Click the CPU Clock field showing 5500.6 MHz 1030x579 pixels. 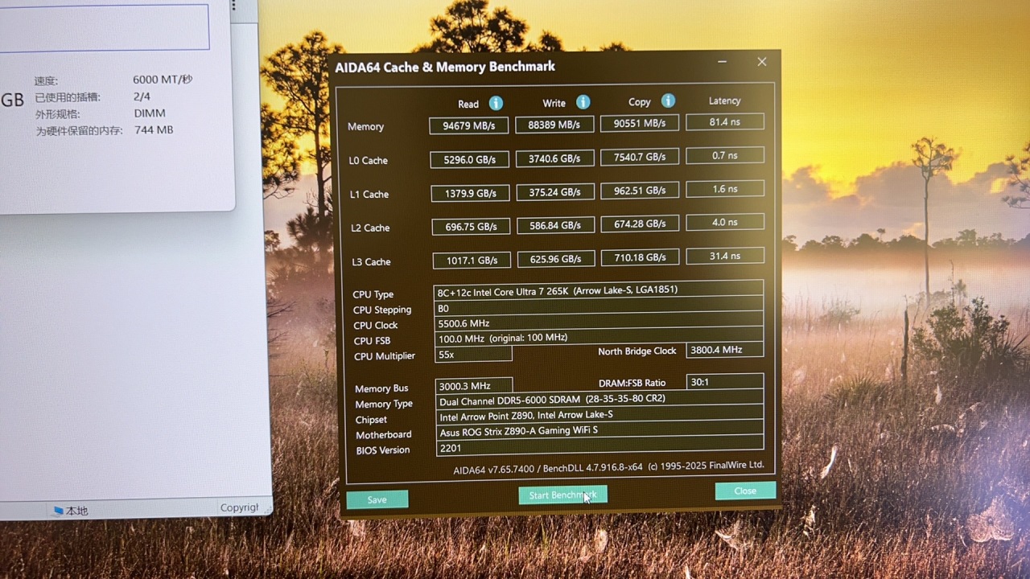point(599,322)
